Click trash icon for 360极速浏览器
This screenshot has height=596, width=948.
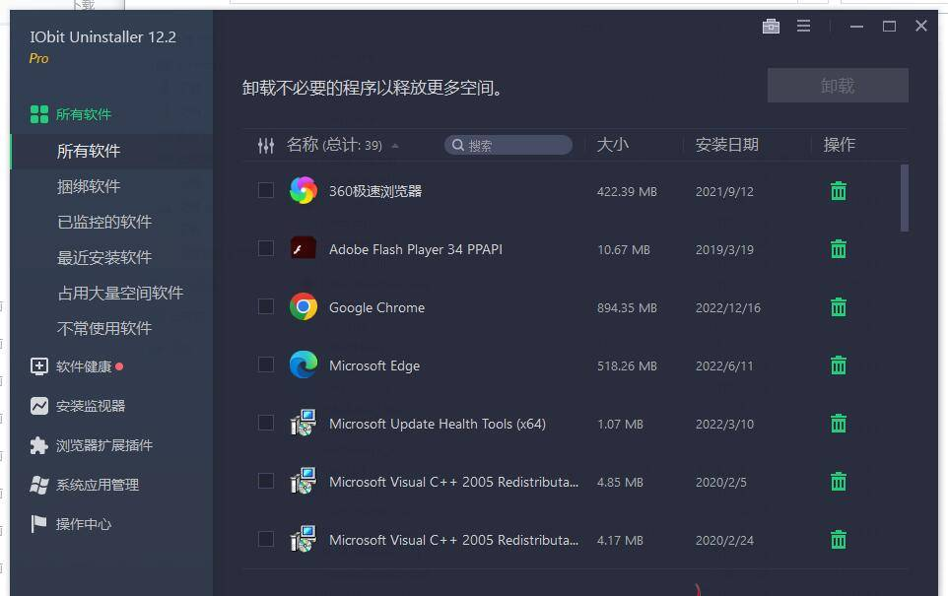[838, 191]
